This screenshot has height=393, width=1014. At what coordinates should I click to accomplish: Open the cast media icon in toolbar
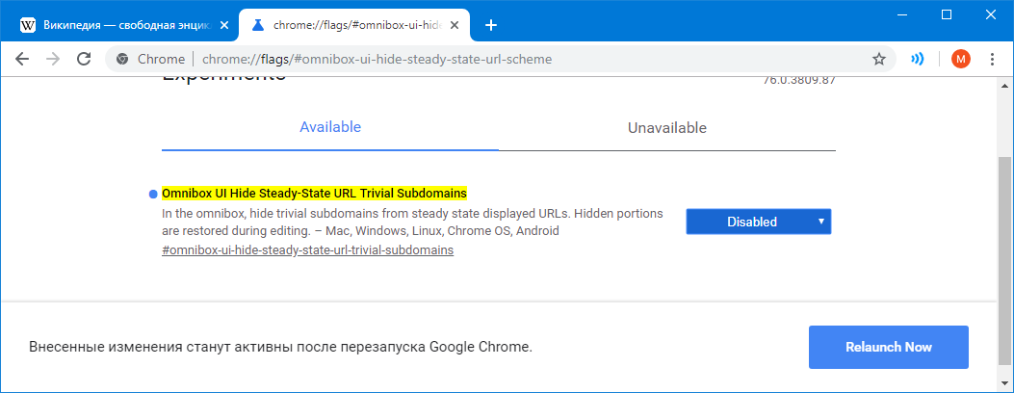point(918,59)
